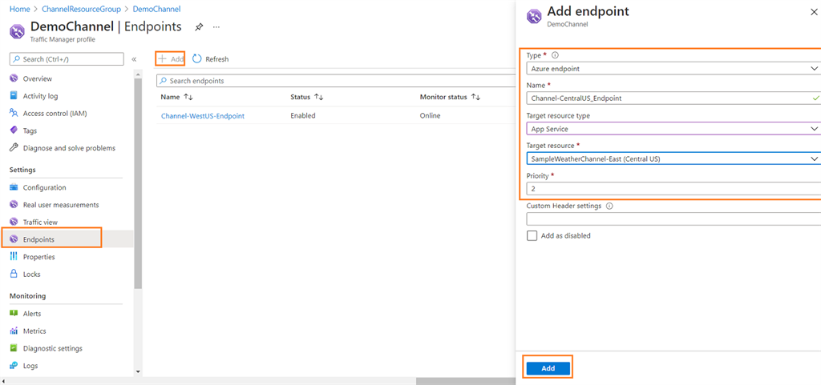
Task: Click the Traffic view icon
Action: [x=14, y=222]
